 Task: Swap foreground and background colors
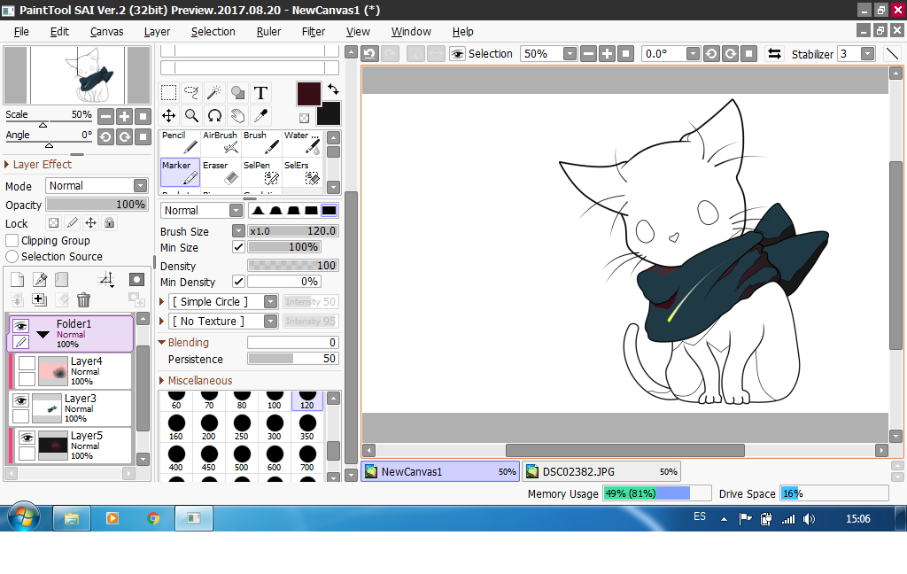pos(333,89)
